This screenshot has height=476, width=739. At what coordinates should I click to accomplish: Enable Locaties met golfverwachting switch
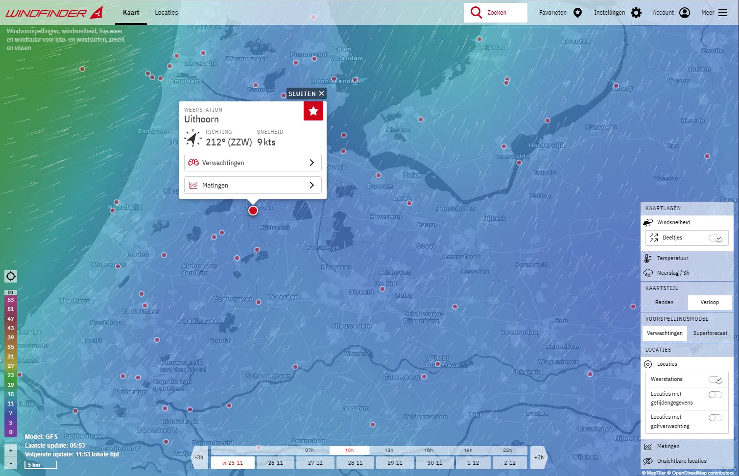tap(715, 418)
